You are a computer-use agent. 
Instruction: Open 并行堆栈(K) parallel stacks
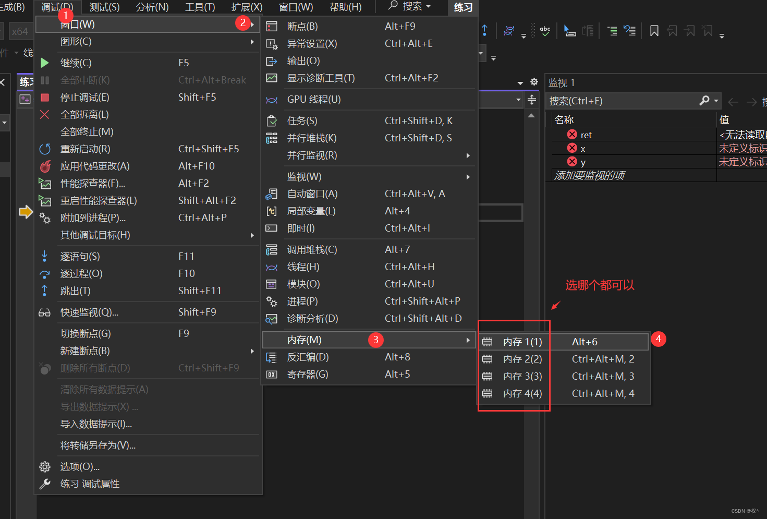tap(370, 138)
